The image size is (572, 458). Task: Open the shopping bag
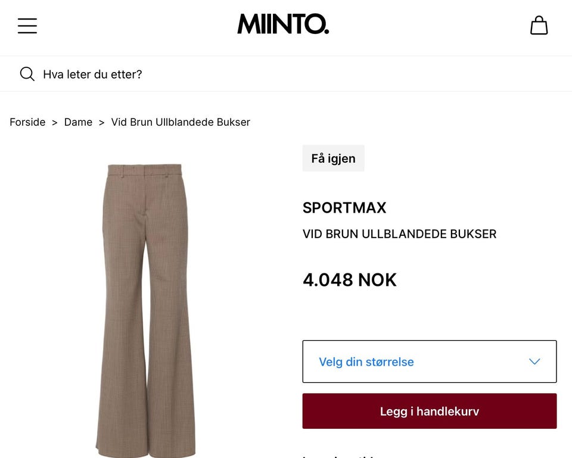539,25
